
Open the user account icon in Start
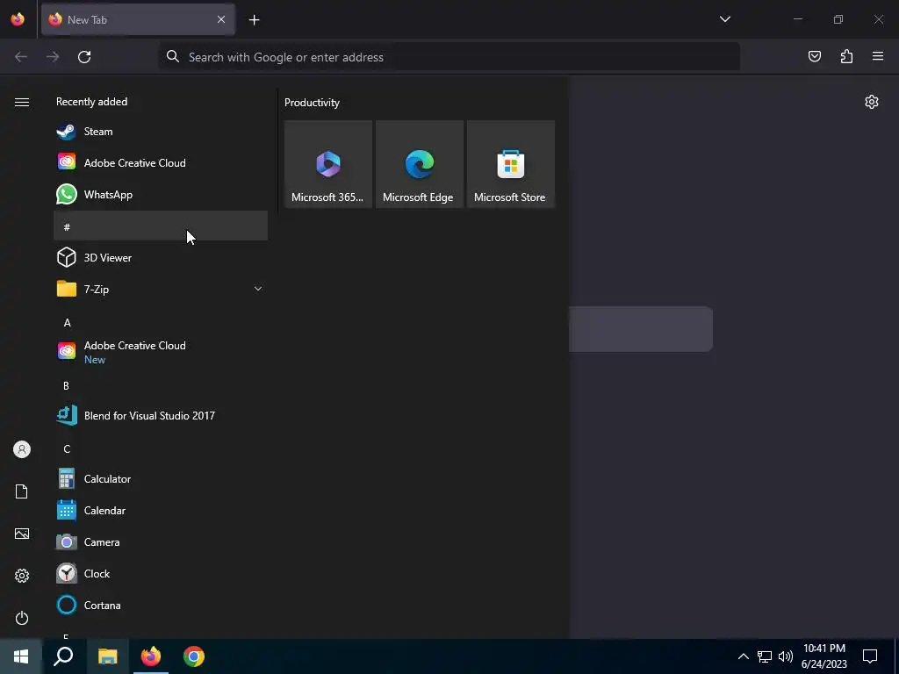click(x=22, y=449)
